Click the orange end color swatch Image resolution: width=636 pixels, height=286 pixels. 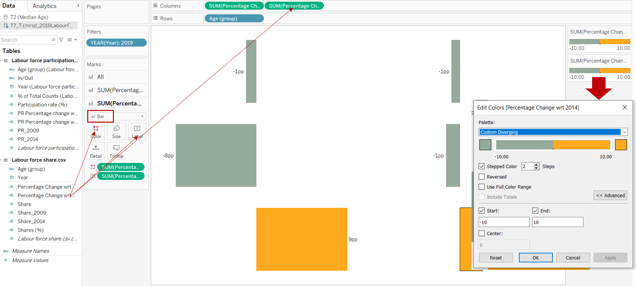[621, 145]
